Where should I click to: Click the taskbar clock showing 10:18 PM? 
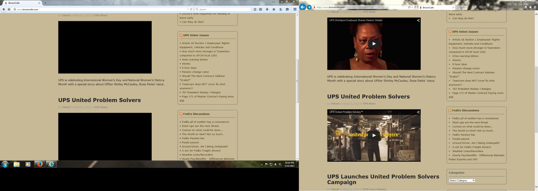[x=289, y=164]
